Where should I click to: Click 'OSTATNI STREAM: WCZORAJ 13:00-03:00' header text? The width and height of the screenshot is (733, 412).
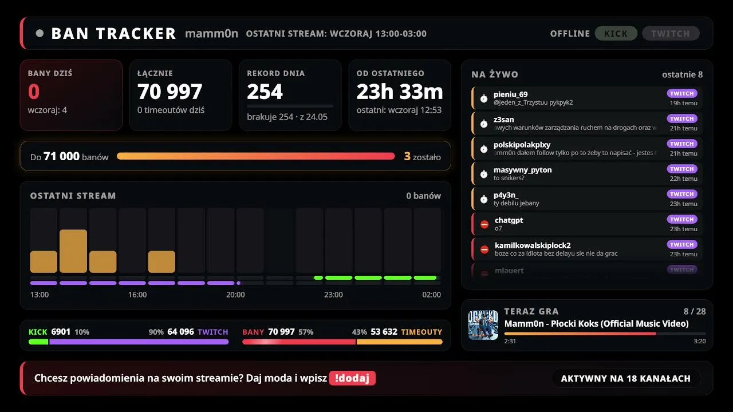pos(336,34)
